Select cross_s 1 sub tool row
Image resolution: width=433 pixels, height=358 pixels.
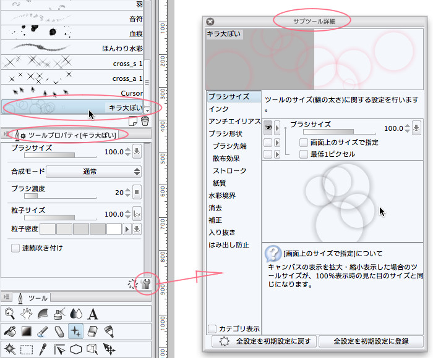[72, 63]
